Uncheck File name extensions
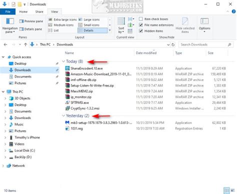This screenshot has width=237, height=194. pos(141,25)
